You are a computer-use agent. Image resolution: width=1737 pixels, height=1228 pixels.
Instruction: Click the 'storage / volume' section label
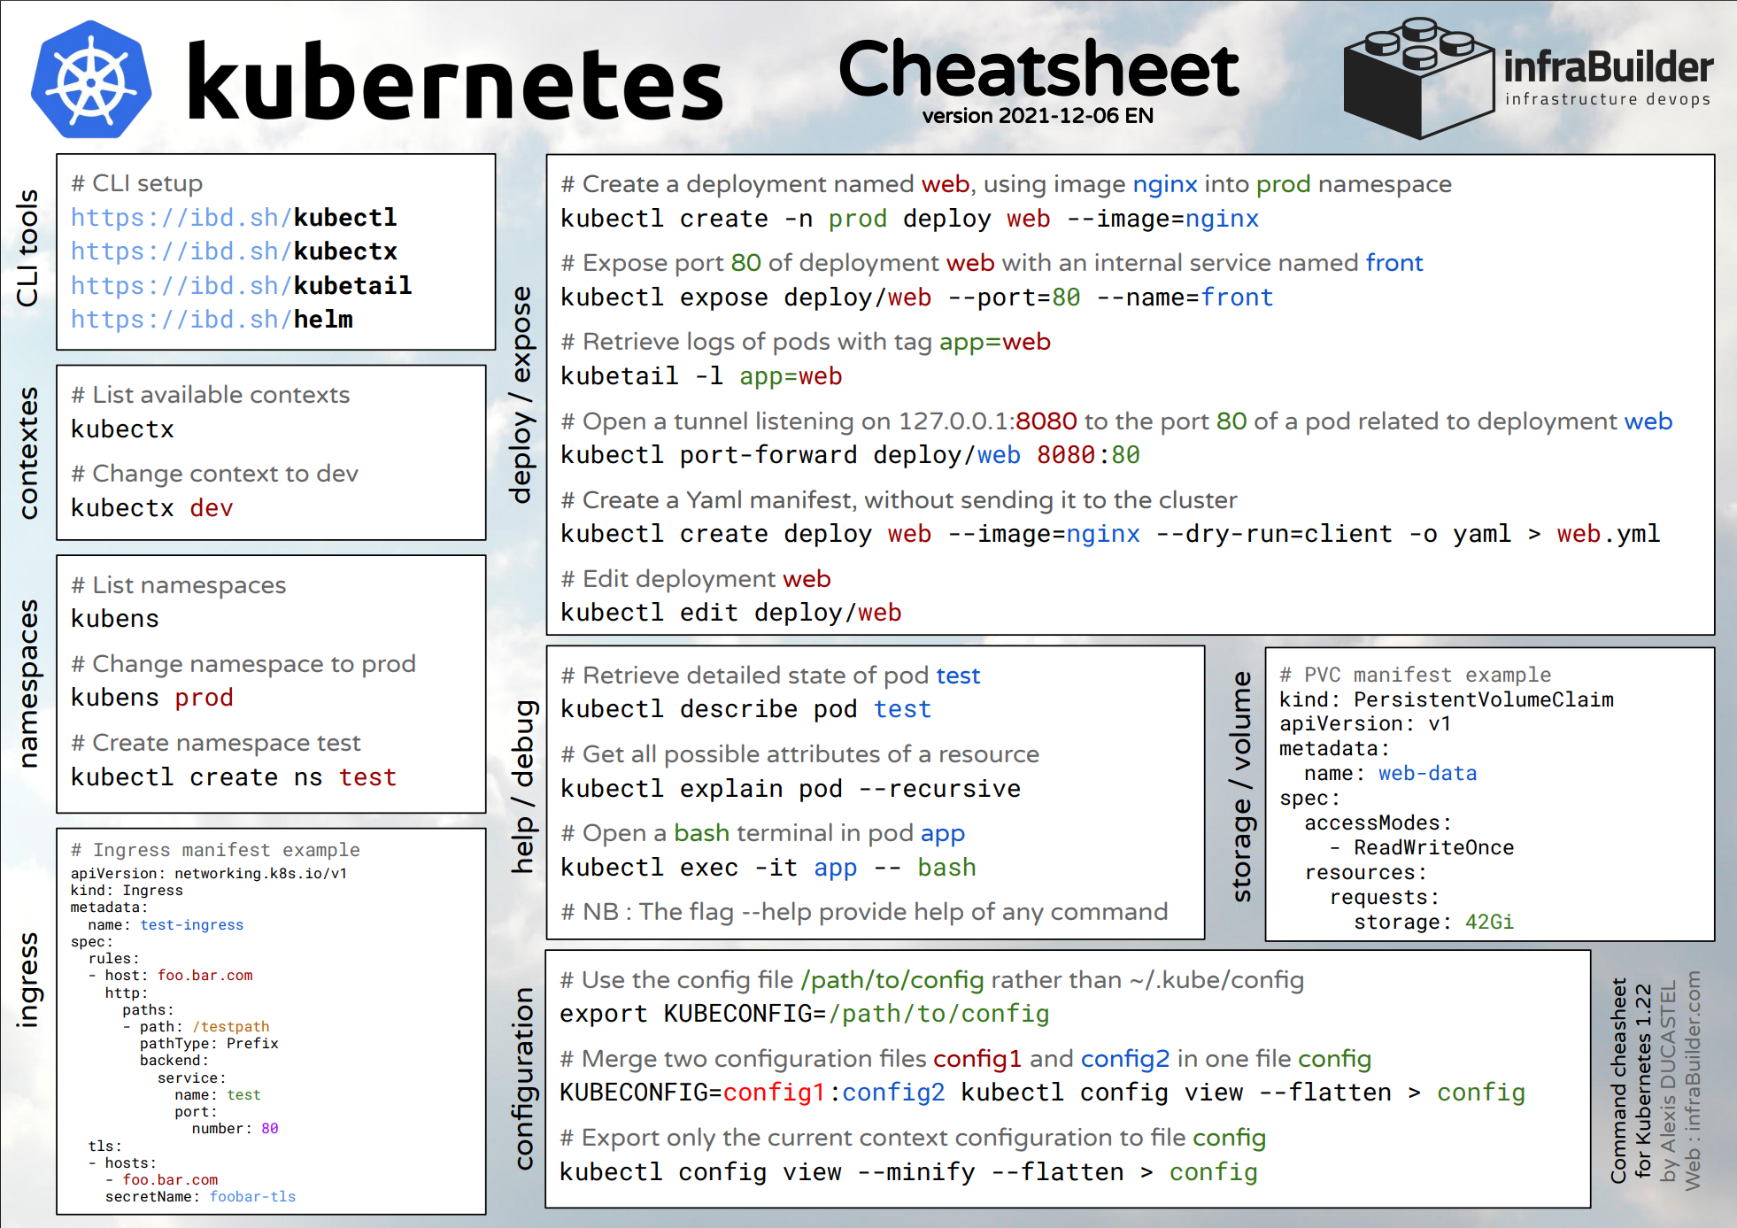(1242, 786)
